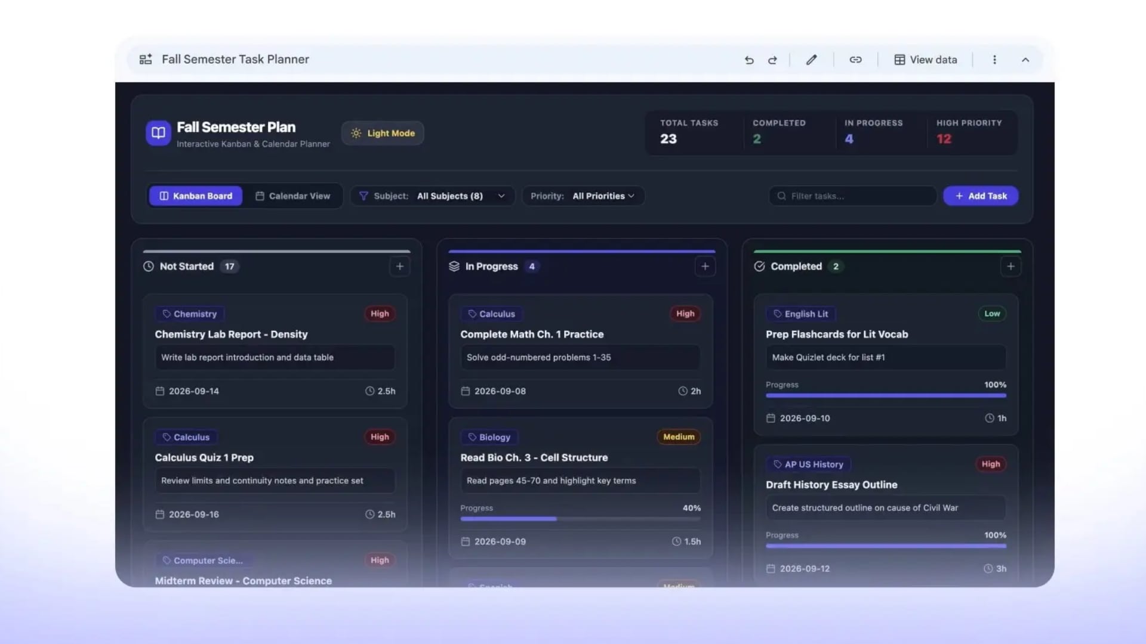The width and height of the screenshot is (1146, 644).
Task: Click High badge on Draft History Essay card
Action: [x=991, y=465]
